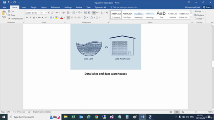Open the Select dropdown in Editing
214x120 pixels.
199,19
